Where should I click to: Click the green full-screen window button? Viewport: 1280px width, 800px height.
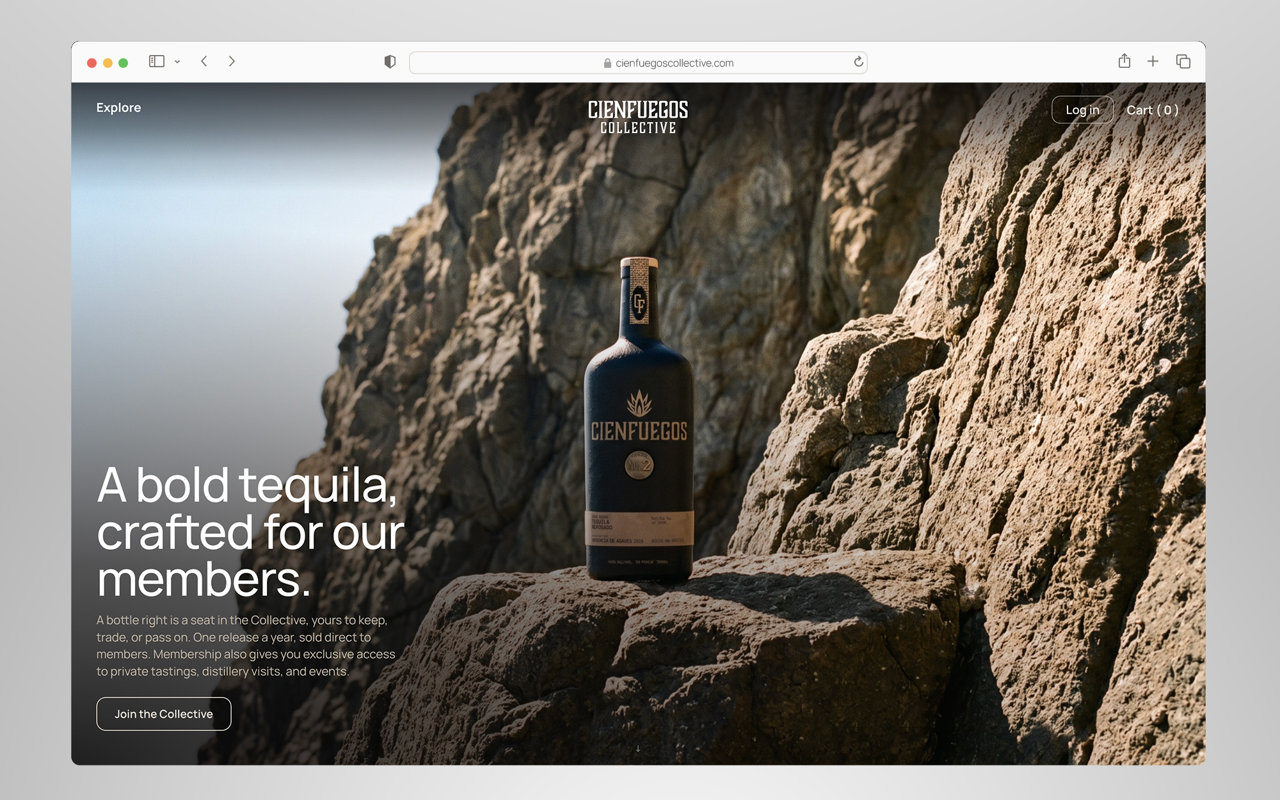124,63
